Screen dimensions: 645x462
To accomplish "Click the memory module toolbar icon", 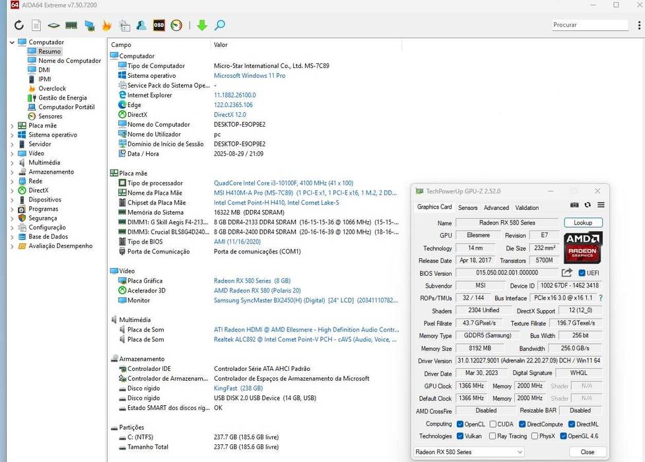I will click(71, 26).
